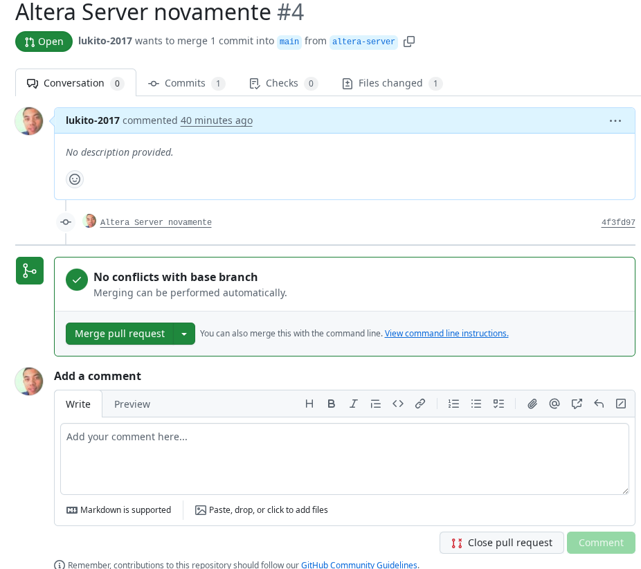The image size is (641, 569).
Task: Insert a numbered list
Action: click(454, 404)
